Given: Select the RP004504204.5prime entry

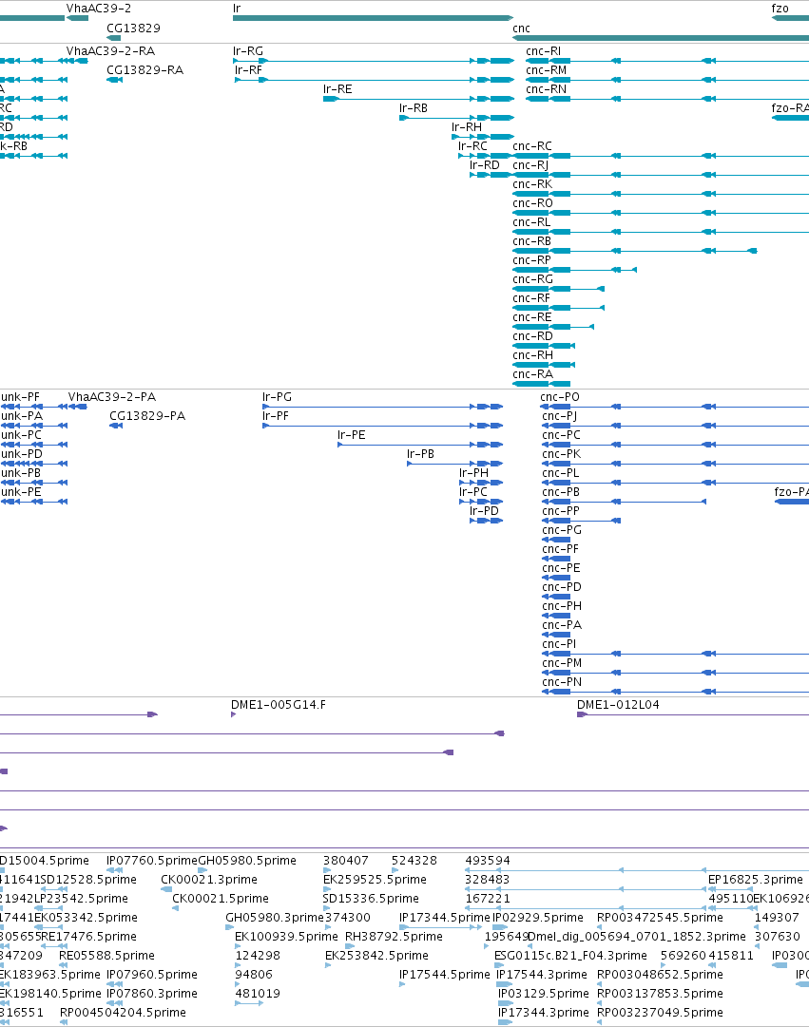Looking at the screenshot, I should click(x=123, y=1013).
